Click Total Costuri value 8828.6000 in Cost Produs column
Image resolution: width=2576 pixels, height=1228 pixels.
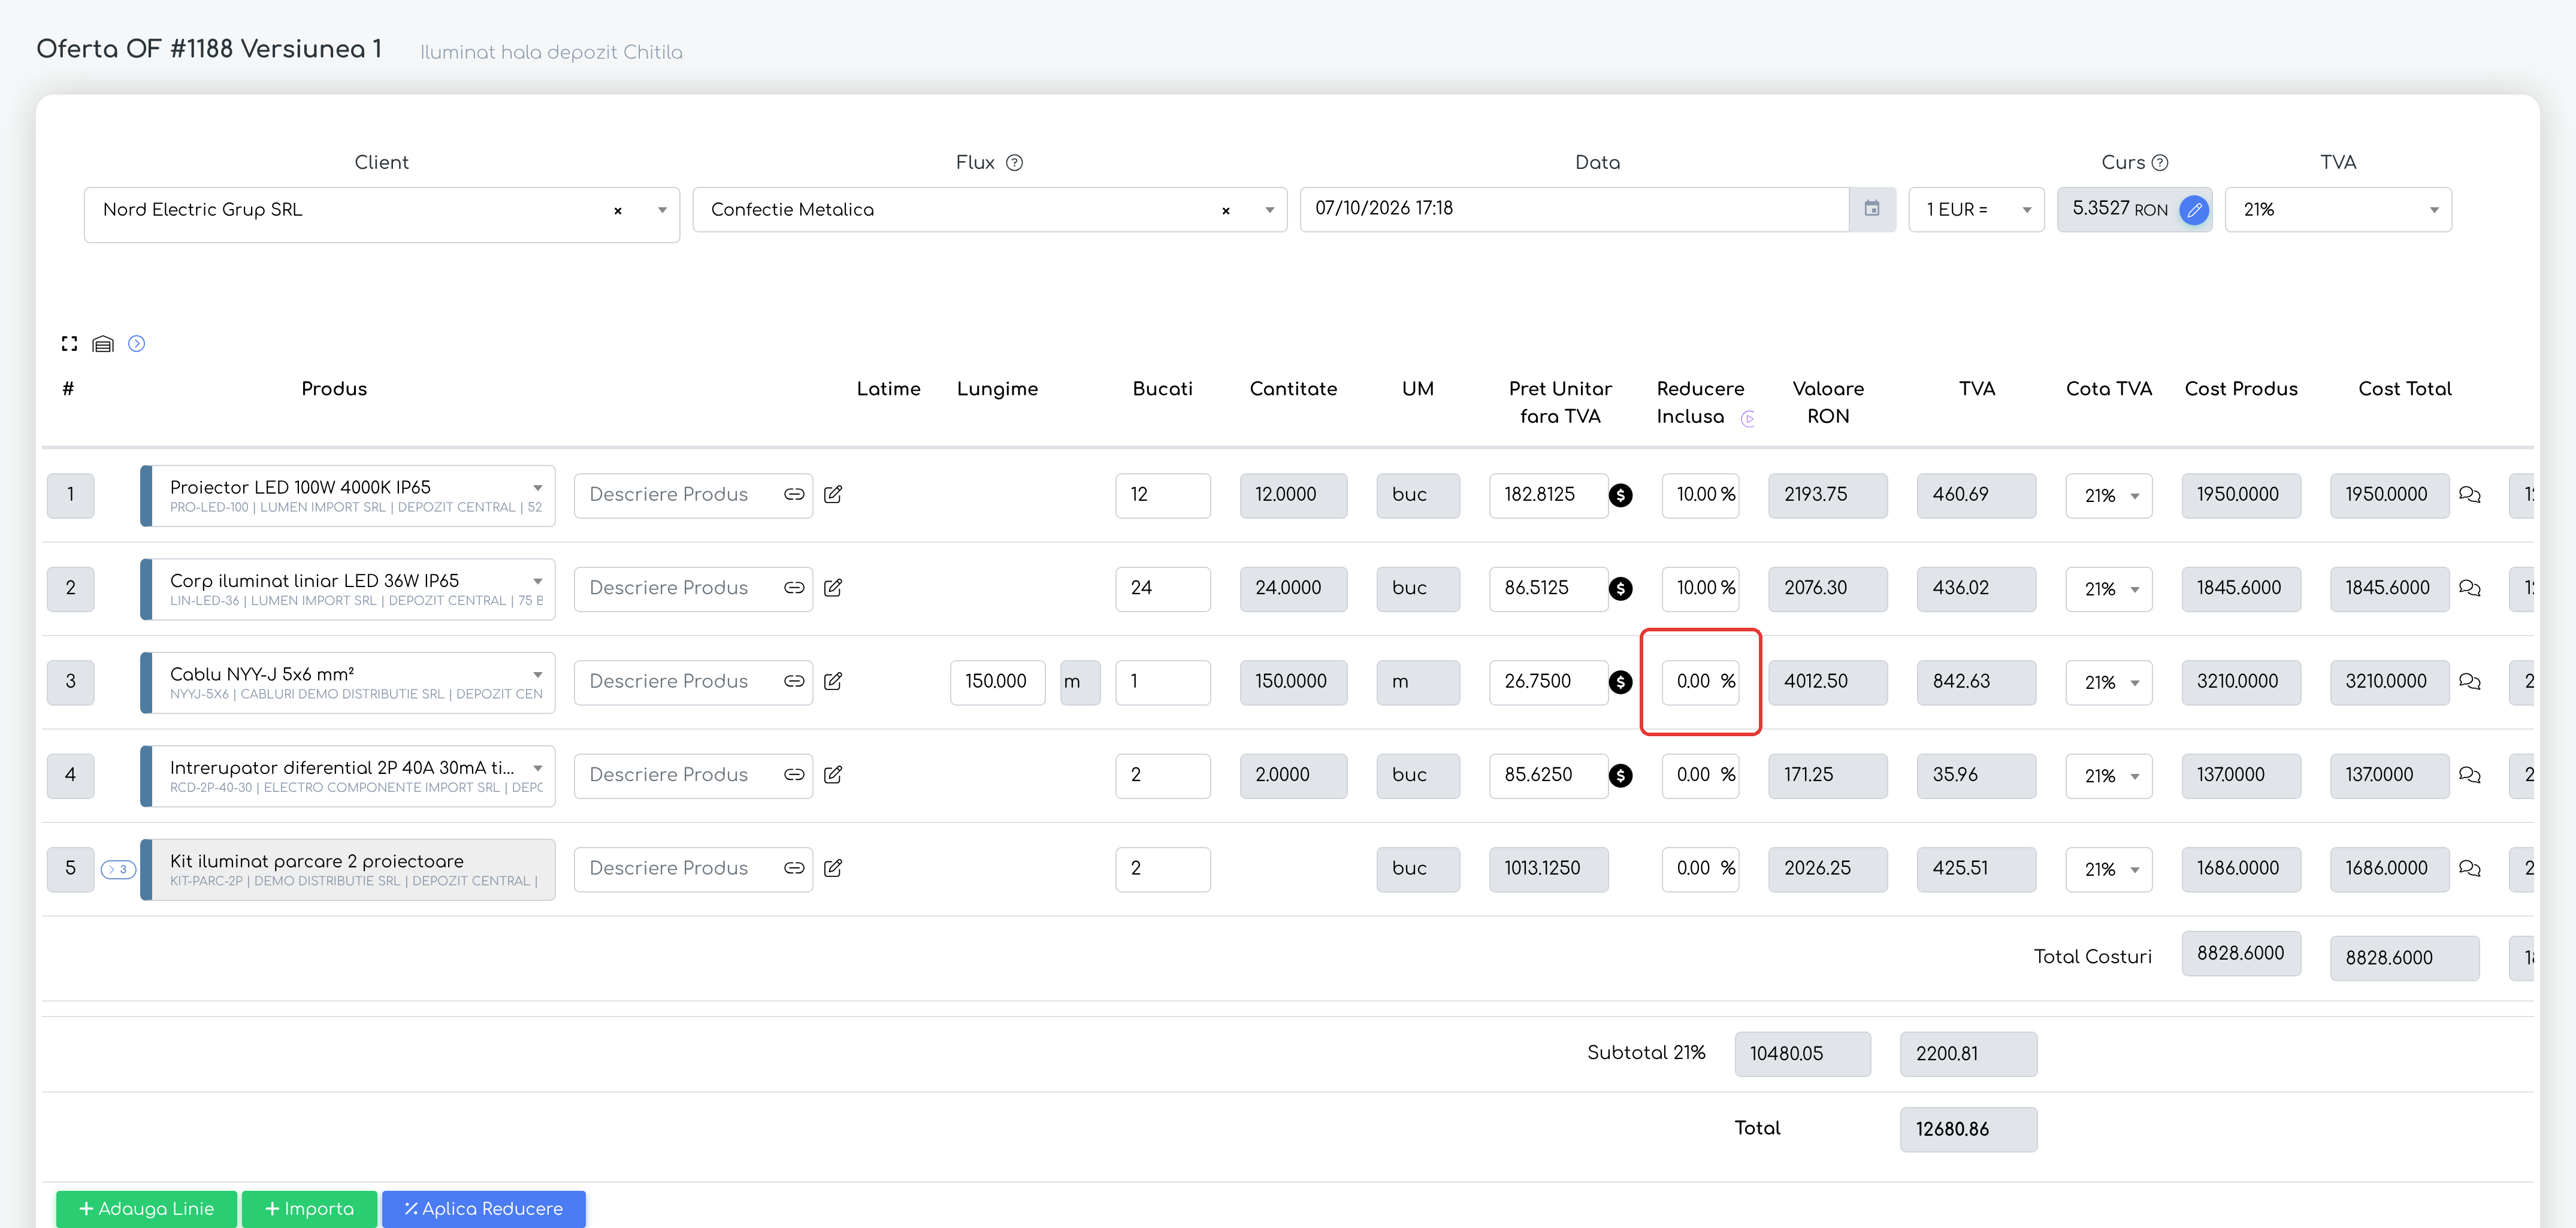2240,954
